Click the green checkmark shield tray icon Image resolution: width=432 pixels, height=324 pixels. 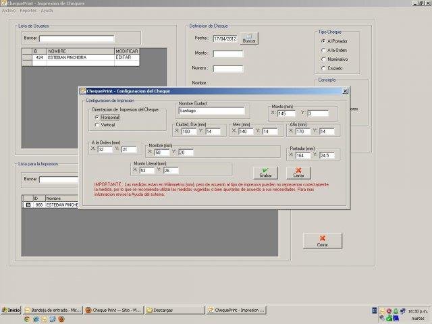(389, 319)
